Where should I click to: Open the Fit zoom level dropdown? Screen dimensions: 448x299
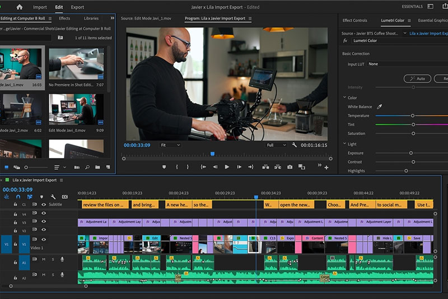(170, 145)
